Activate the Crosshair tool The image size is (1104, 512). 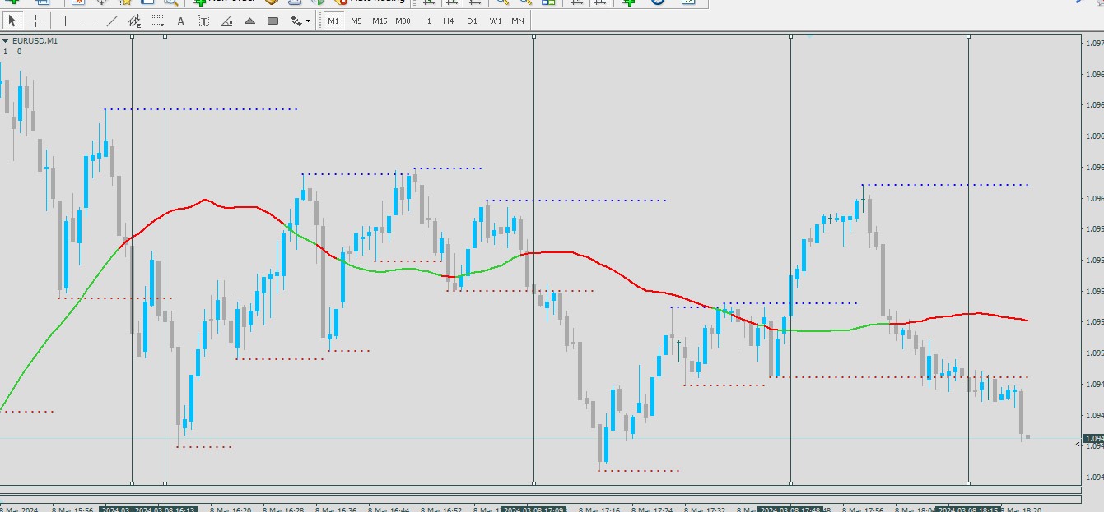pyautogui.click(x=36, y=21)
